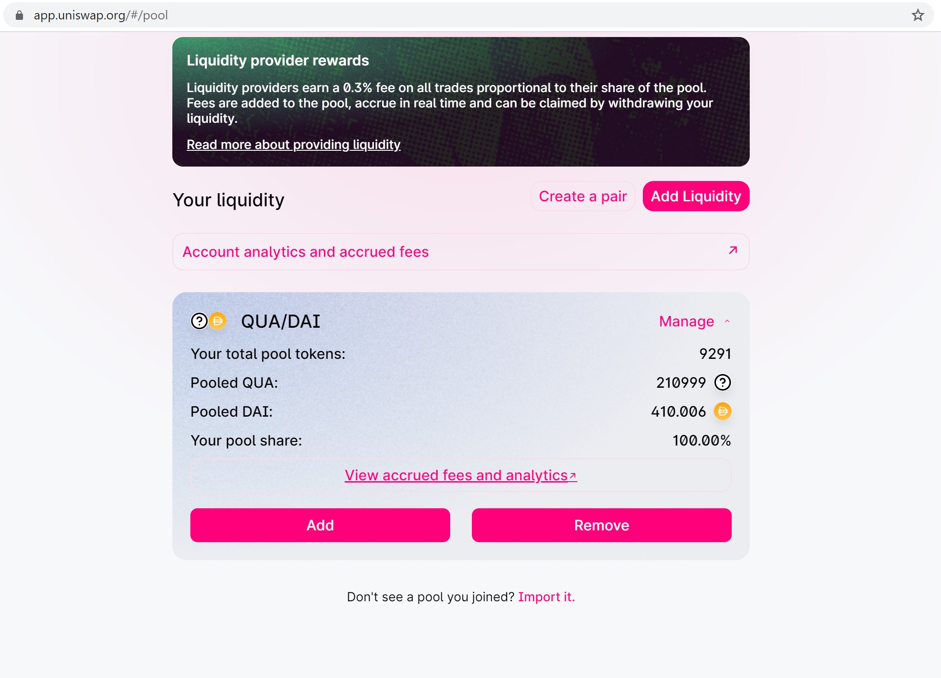Viewport: 941px width, 678px height.
Task: Click the QUA question-mark token icon beside pair name
Action: (199, 321)
